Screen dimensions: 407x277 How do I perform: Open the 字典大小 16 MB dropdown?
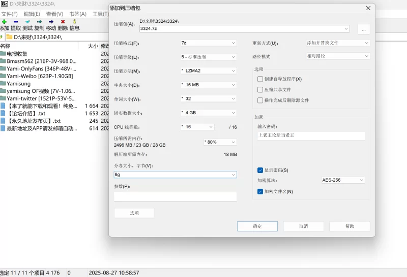tap(209, 85)
